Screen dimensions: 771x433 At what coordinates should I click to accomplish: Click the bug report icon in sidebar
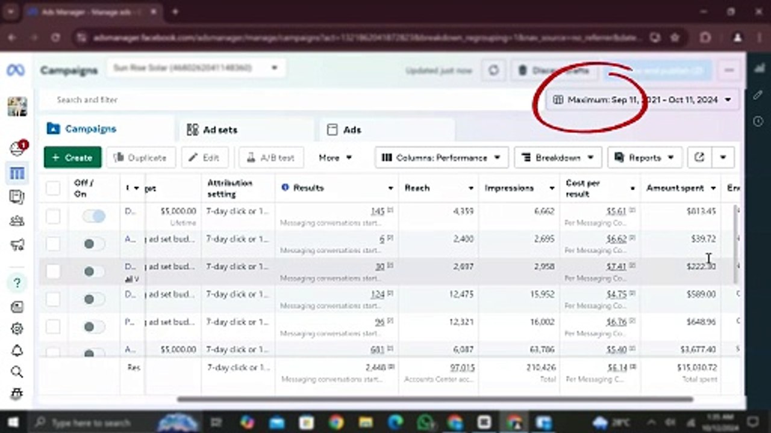(x=17, y=394)
